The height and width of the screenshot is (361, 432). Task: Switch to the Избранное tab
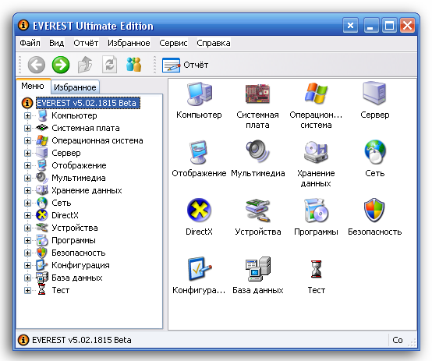[x=75, y=87]
